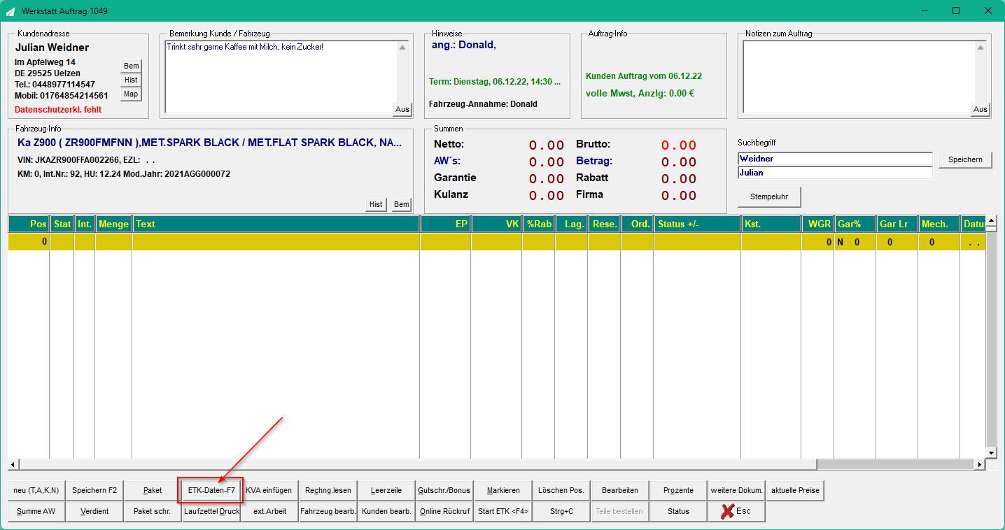This screenshot has height=530, width=1005.
Task: Click the Text column header
Action: click(276, 224)
